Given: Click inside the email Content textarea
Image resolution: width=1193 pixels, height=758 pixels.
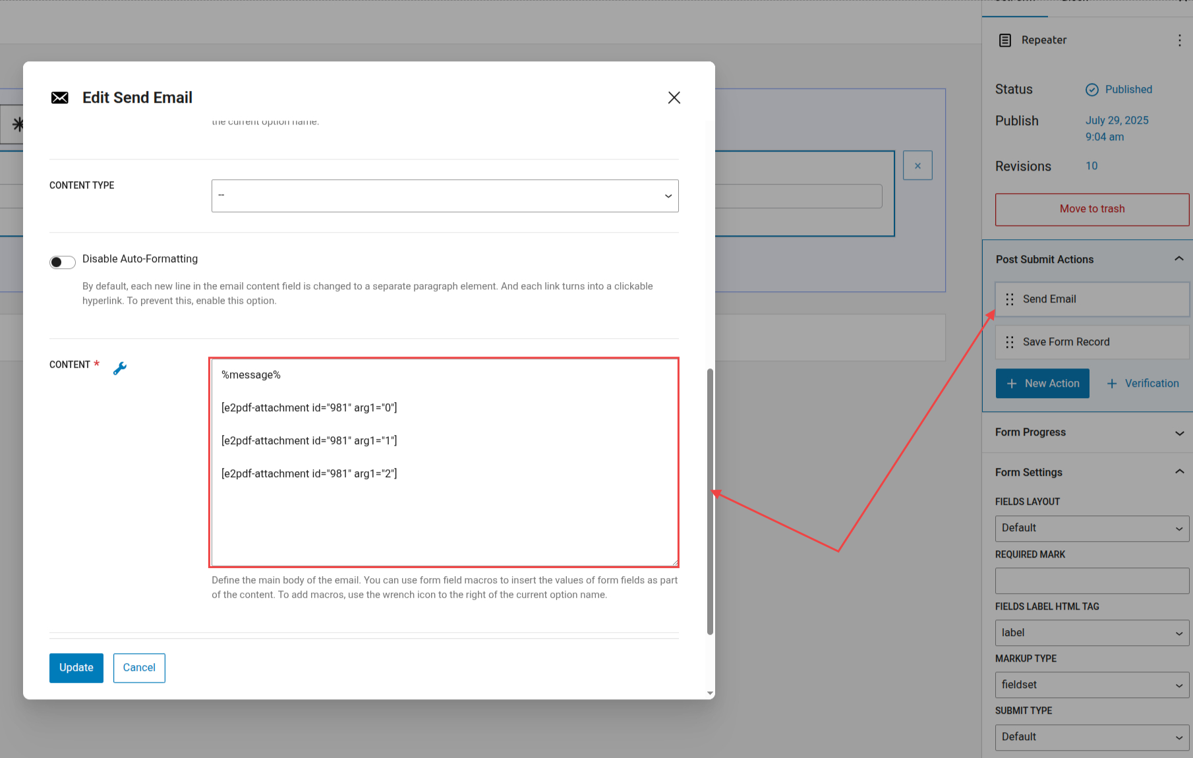Looking at the screenshot, I should [x=445, y=514].
